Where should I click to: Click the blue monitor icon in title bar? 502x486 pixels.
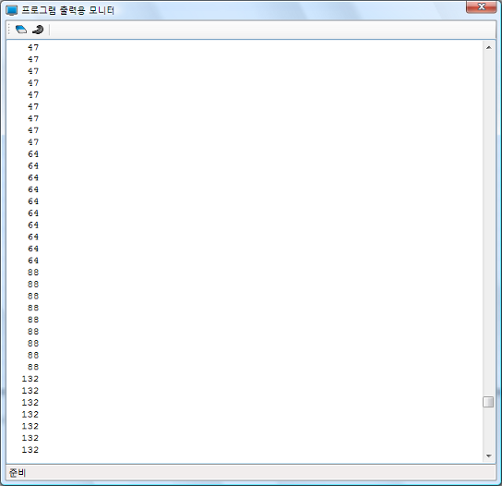click(x=11, y=10)
